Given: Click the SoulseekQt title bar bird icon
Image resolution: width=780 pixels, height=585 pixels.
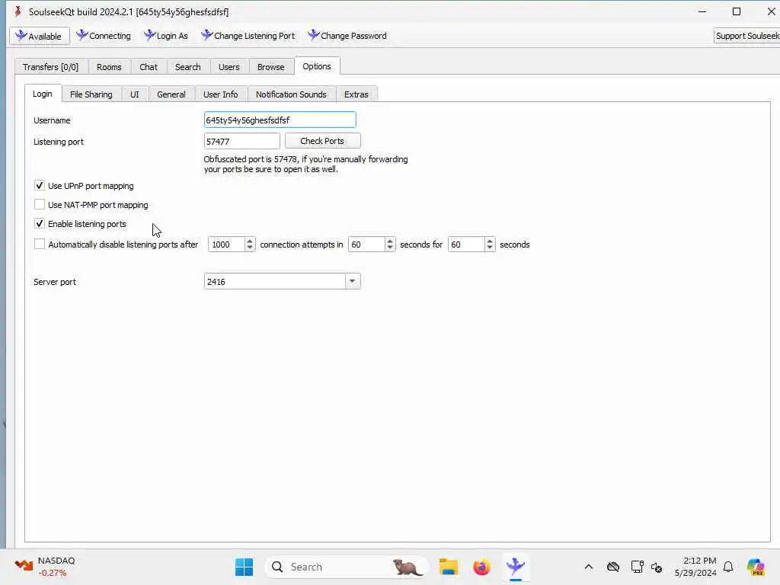Looking at the screenshot, I should pyautogui.click(x=18, y=11).
